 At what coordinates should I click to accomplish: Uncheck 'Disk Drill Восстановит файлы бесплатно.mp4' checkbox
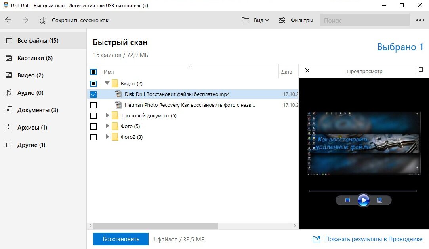pyautogui.click(x=93, y=94)
